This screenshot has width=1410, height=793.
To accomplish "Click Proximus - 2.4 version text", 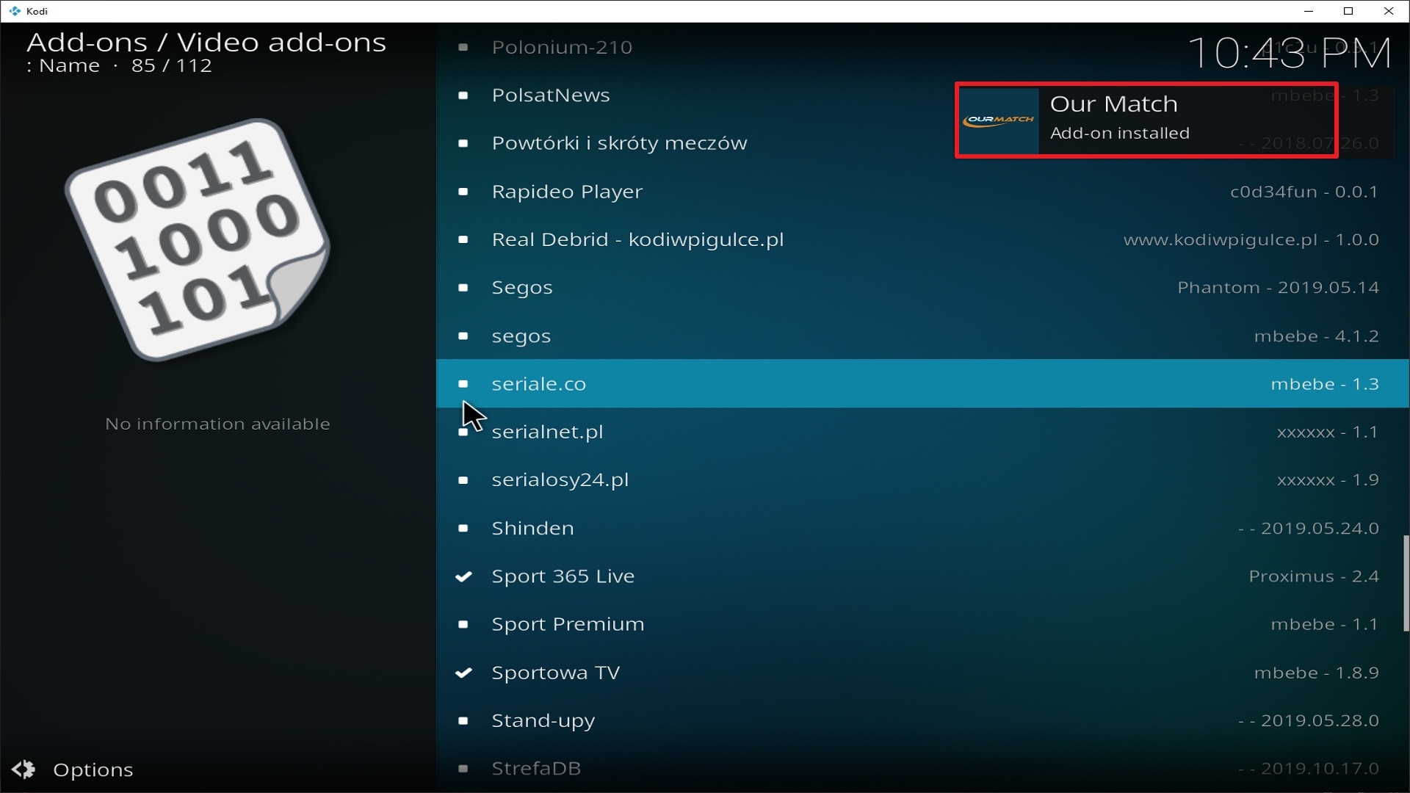I will 1313,576.
